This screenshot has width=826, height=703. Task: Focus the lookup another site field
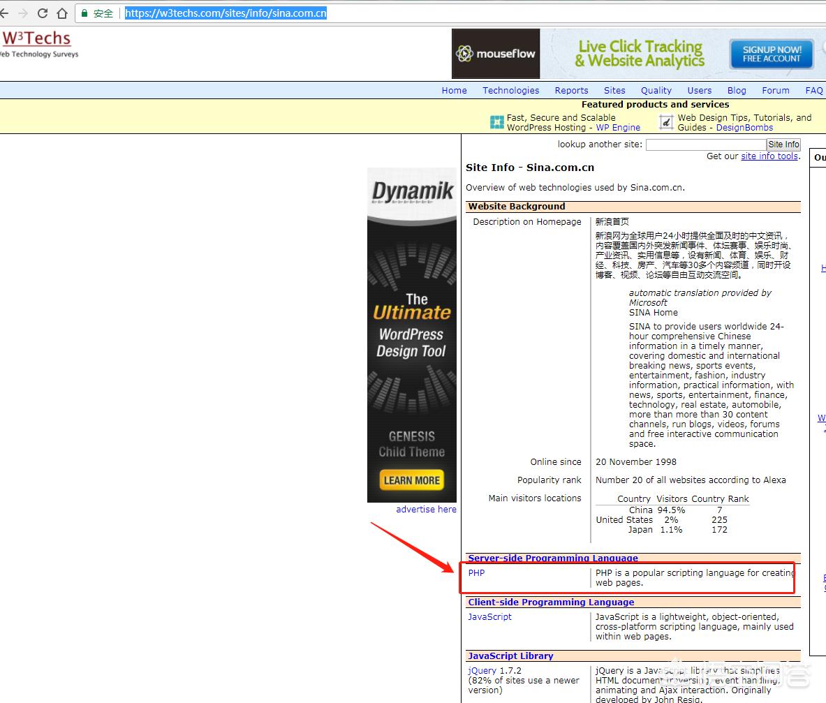click(706, 145)
